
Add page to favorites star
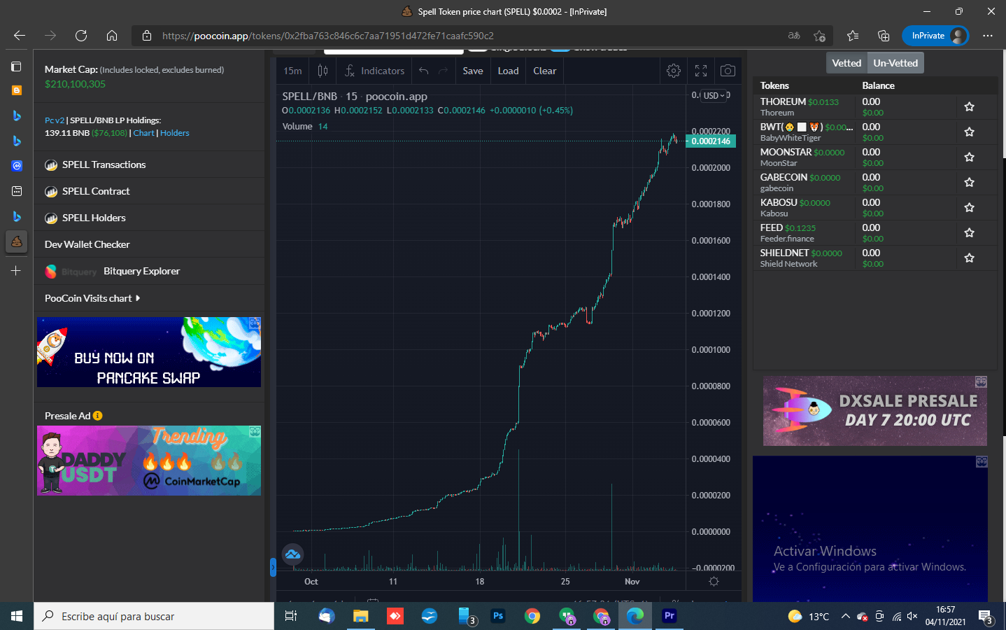[819, 36]
